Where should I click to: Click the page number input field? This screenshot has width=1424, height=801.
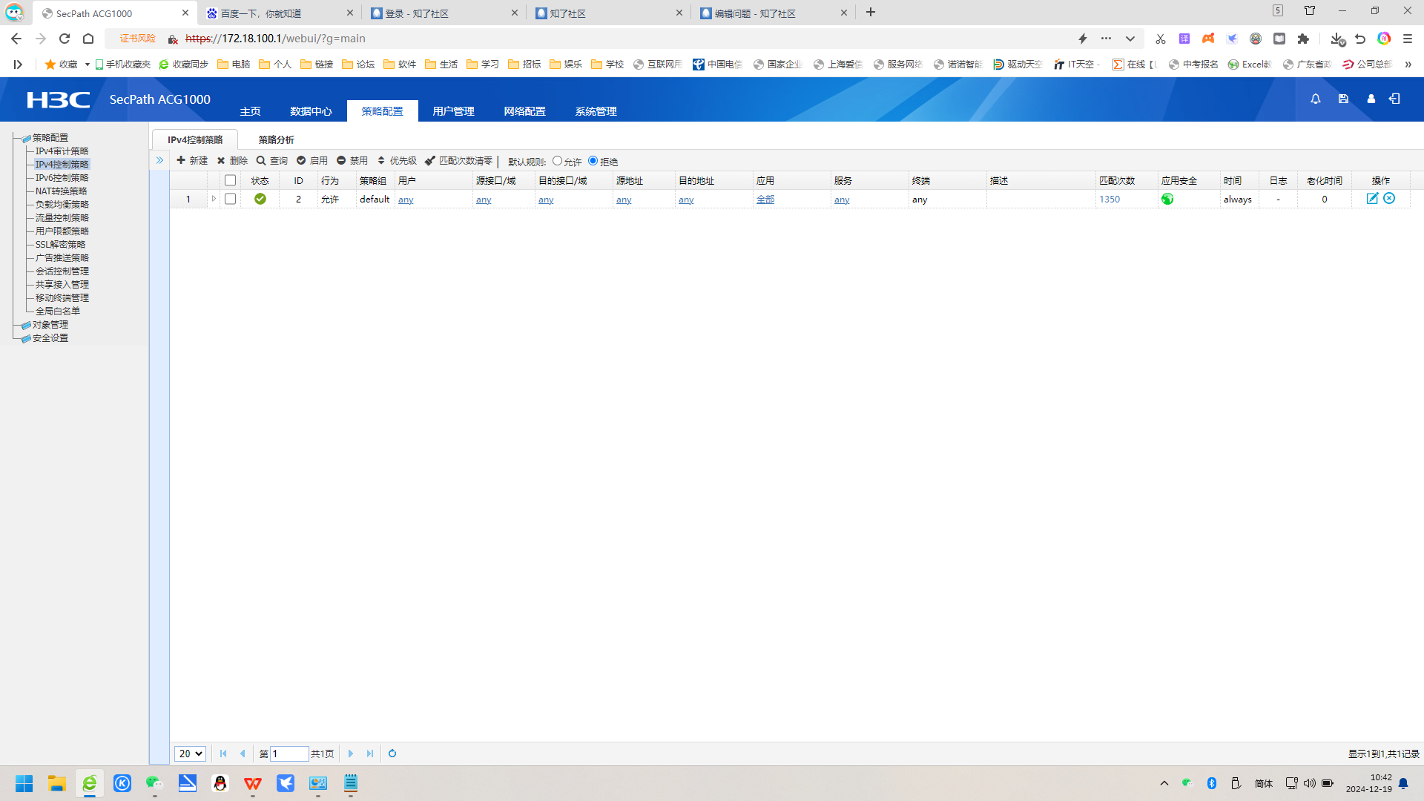[x=289, y=754]
